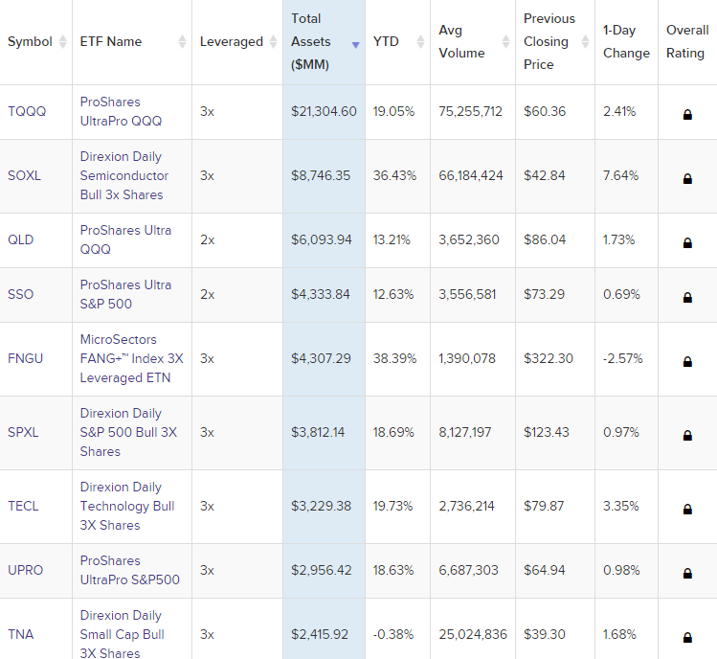
Task: Click the YTD header label
Action: [x=386, y=41]
